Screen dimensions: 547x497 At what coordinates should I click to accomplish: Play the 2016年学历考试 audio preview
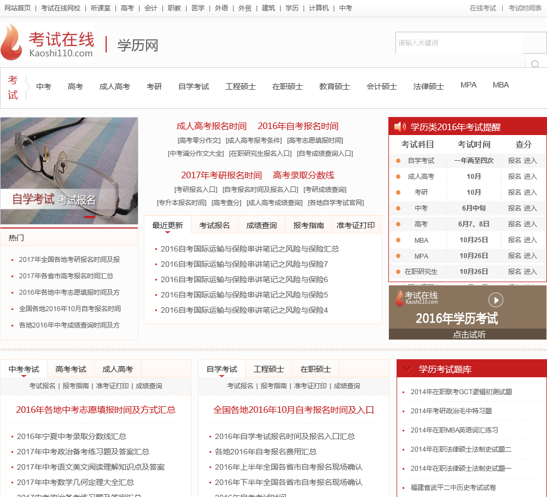pos(496,300)
